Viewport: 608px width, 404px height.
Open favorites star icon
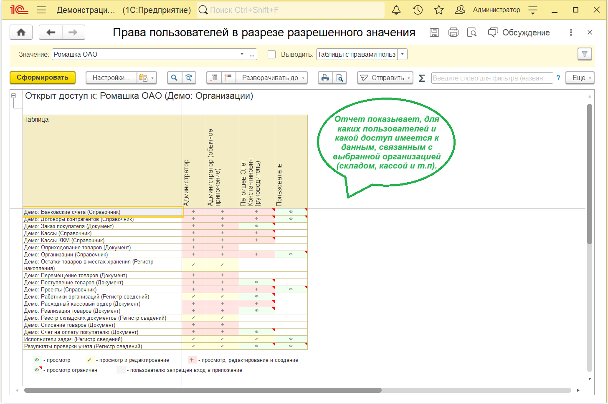(x=438, y=10)
